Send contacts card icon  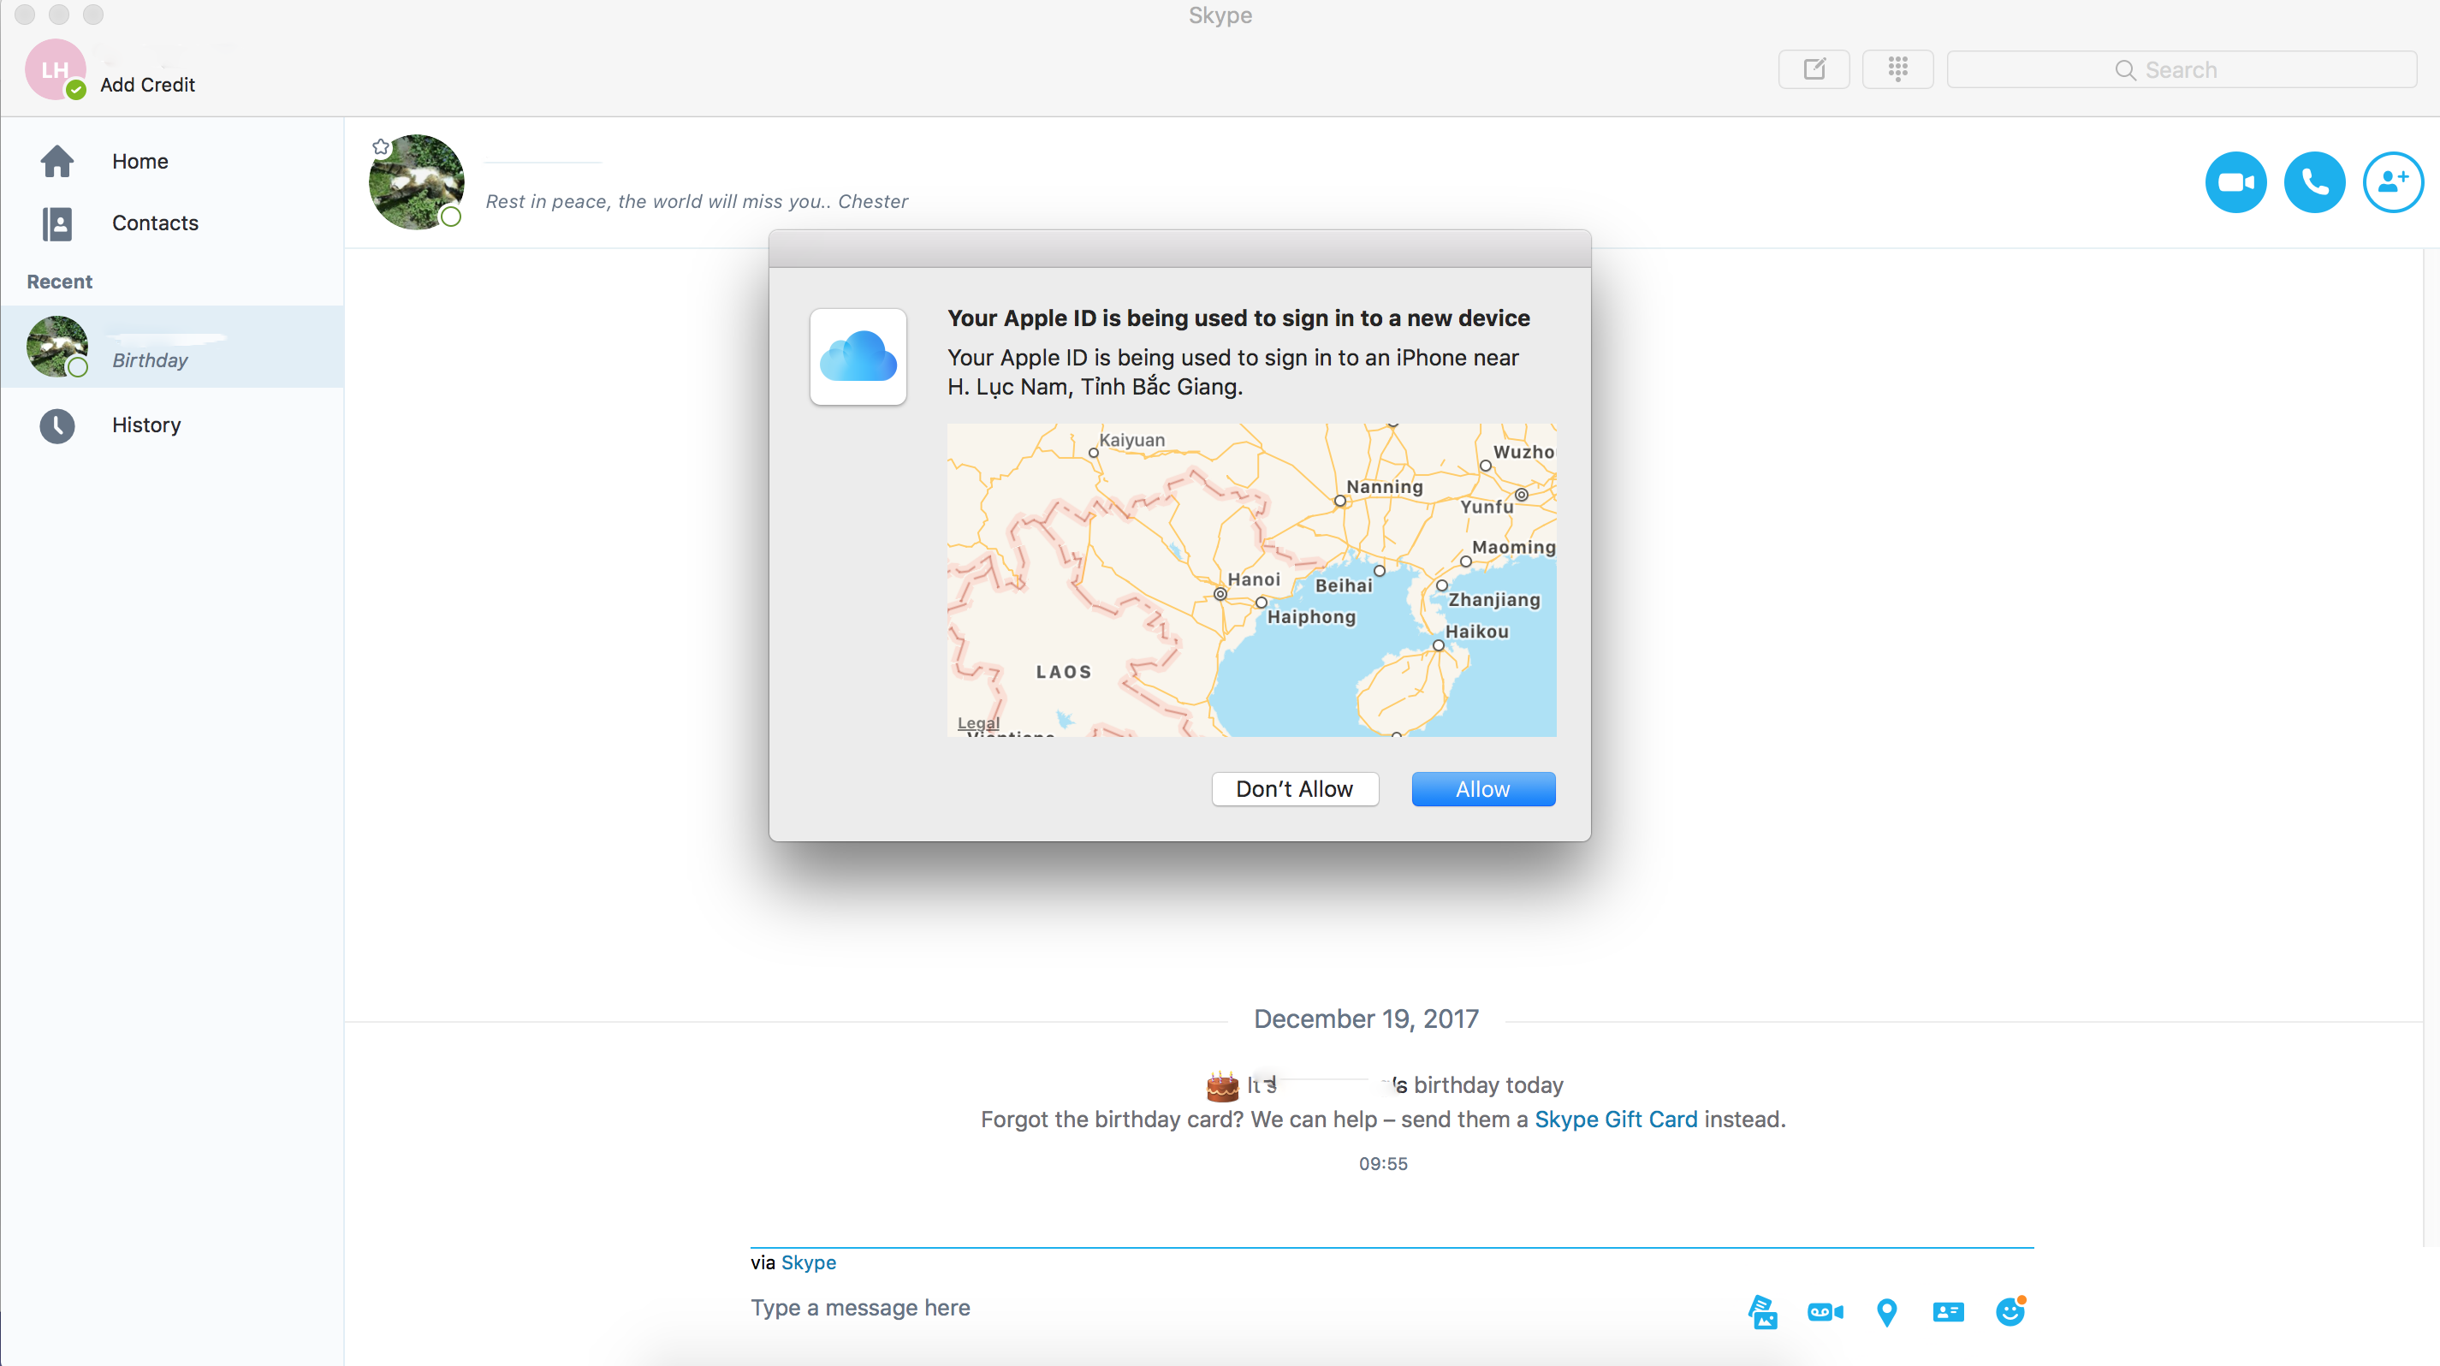[1949, 1312]
